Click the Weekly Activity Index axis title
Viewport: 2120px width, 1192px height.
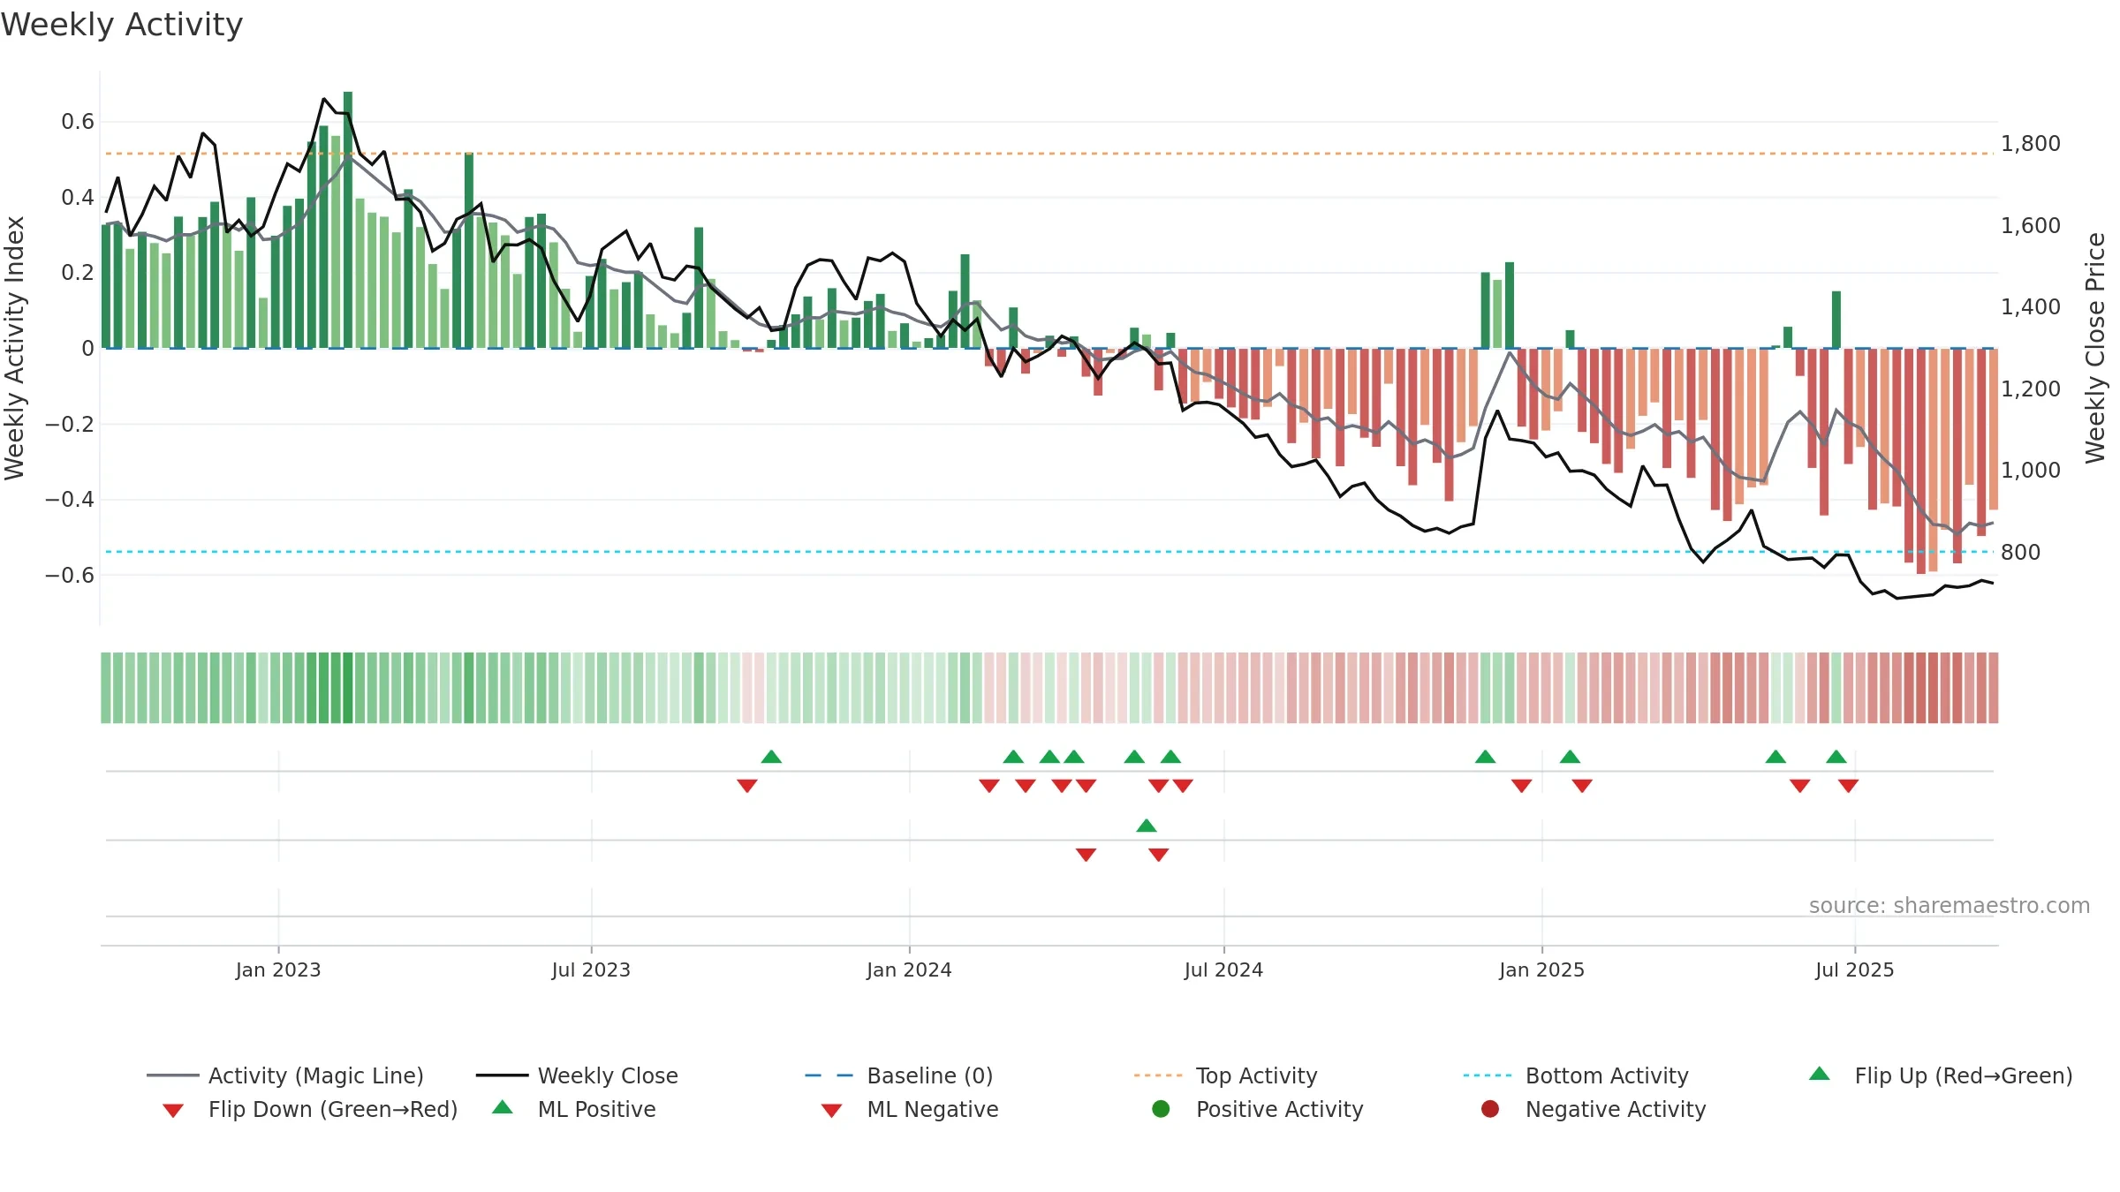tap(14, 348)
